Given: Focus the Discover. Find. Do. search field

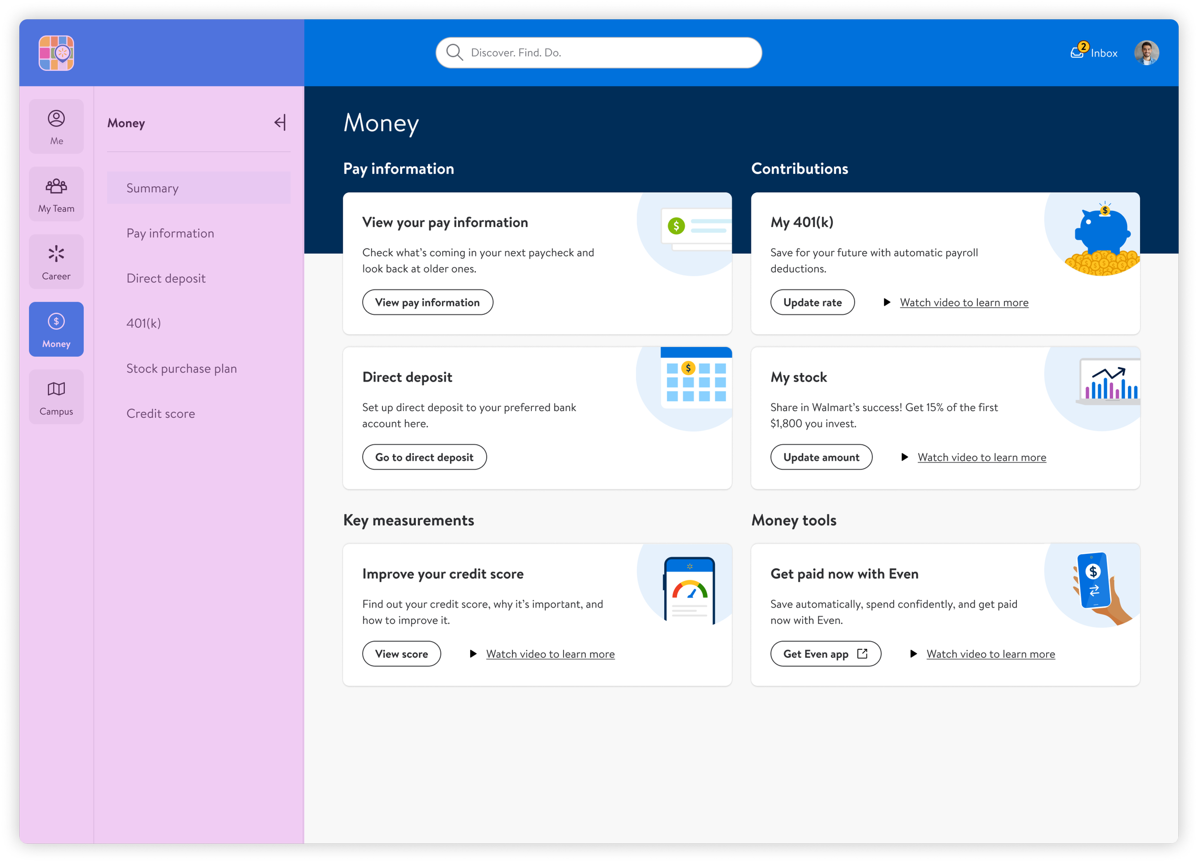Looking at the screenshot, I should [608, 52].
